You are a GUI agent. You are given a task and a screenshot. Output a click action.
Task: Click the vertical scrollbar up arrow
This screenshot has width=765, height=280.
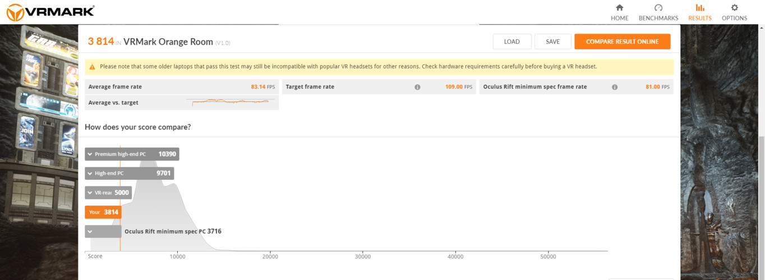coord(761,28)
